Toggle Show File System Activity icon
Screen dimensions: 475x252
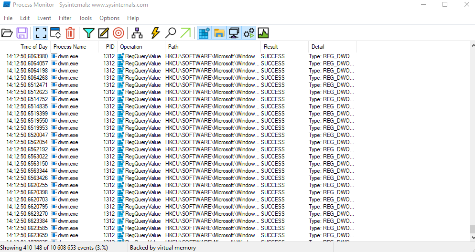[219, 32]
